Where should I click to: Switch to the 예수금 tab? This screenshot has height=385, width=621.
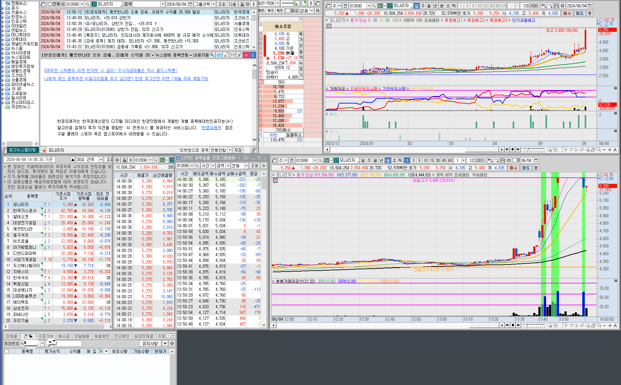pos(64,336)
